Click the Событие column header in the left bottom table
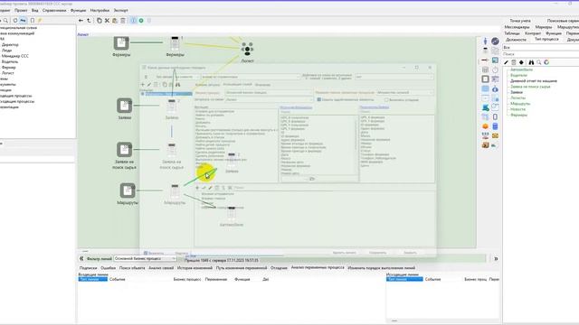The width and height of the screenshot is (579, 325). [118, 279]
